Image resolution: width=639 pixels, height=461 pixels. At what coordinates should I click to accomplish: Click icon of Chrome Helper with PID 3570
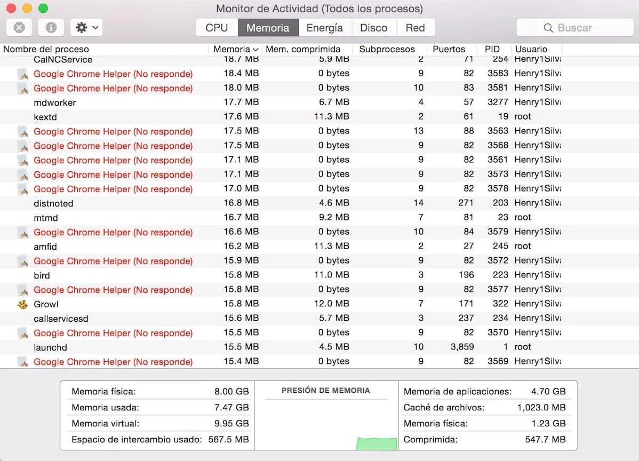tap(23, 333)
